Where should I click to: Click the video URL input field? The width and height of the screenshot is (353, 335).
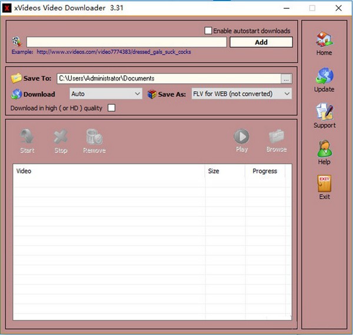pos(126,42)
